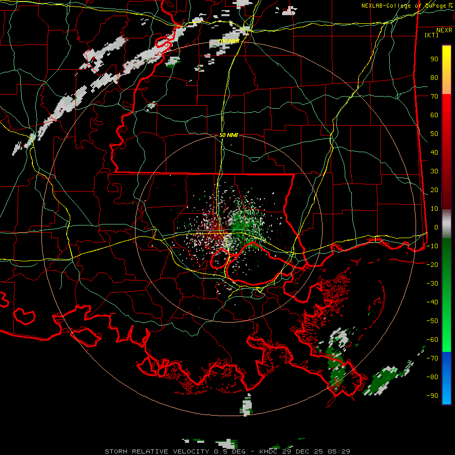Click the 0 value on the velocity scale
455x455 pixels.
[436, 227]
